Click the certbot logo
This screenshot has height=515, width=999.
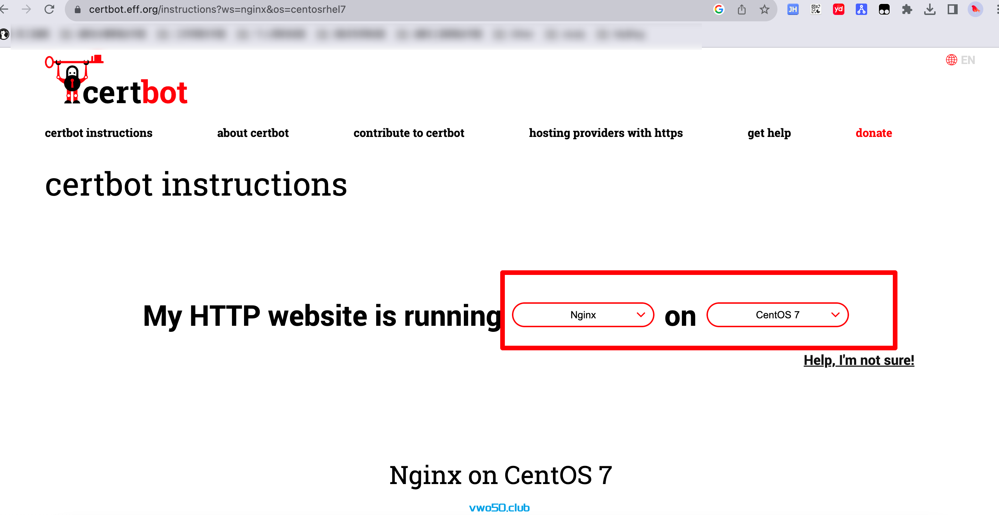pos(117,80)
